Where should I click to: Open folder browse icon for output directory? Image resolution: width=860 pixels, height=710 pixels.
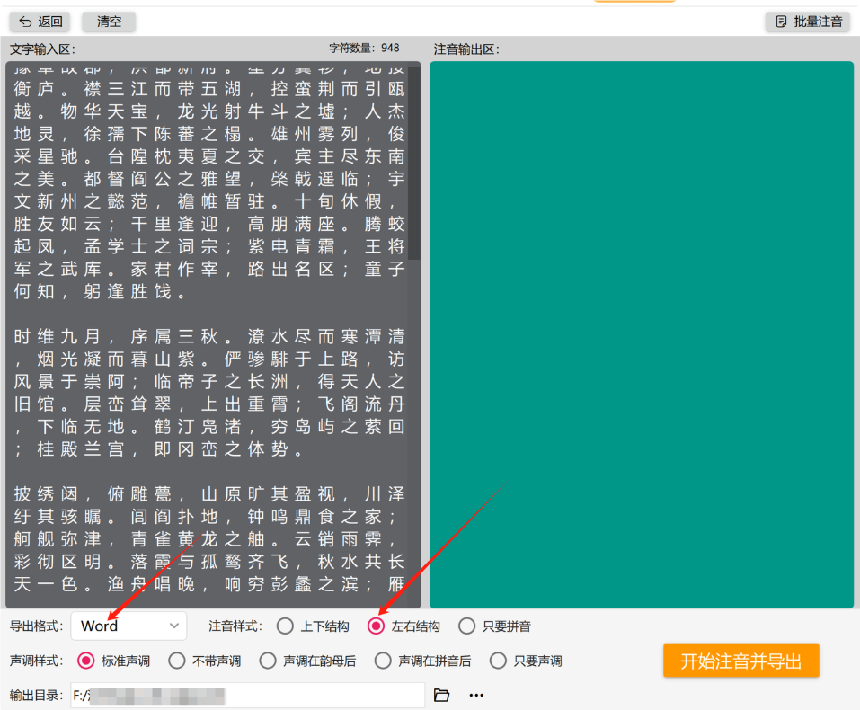coord(441,696)
